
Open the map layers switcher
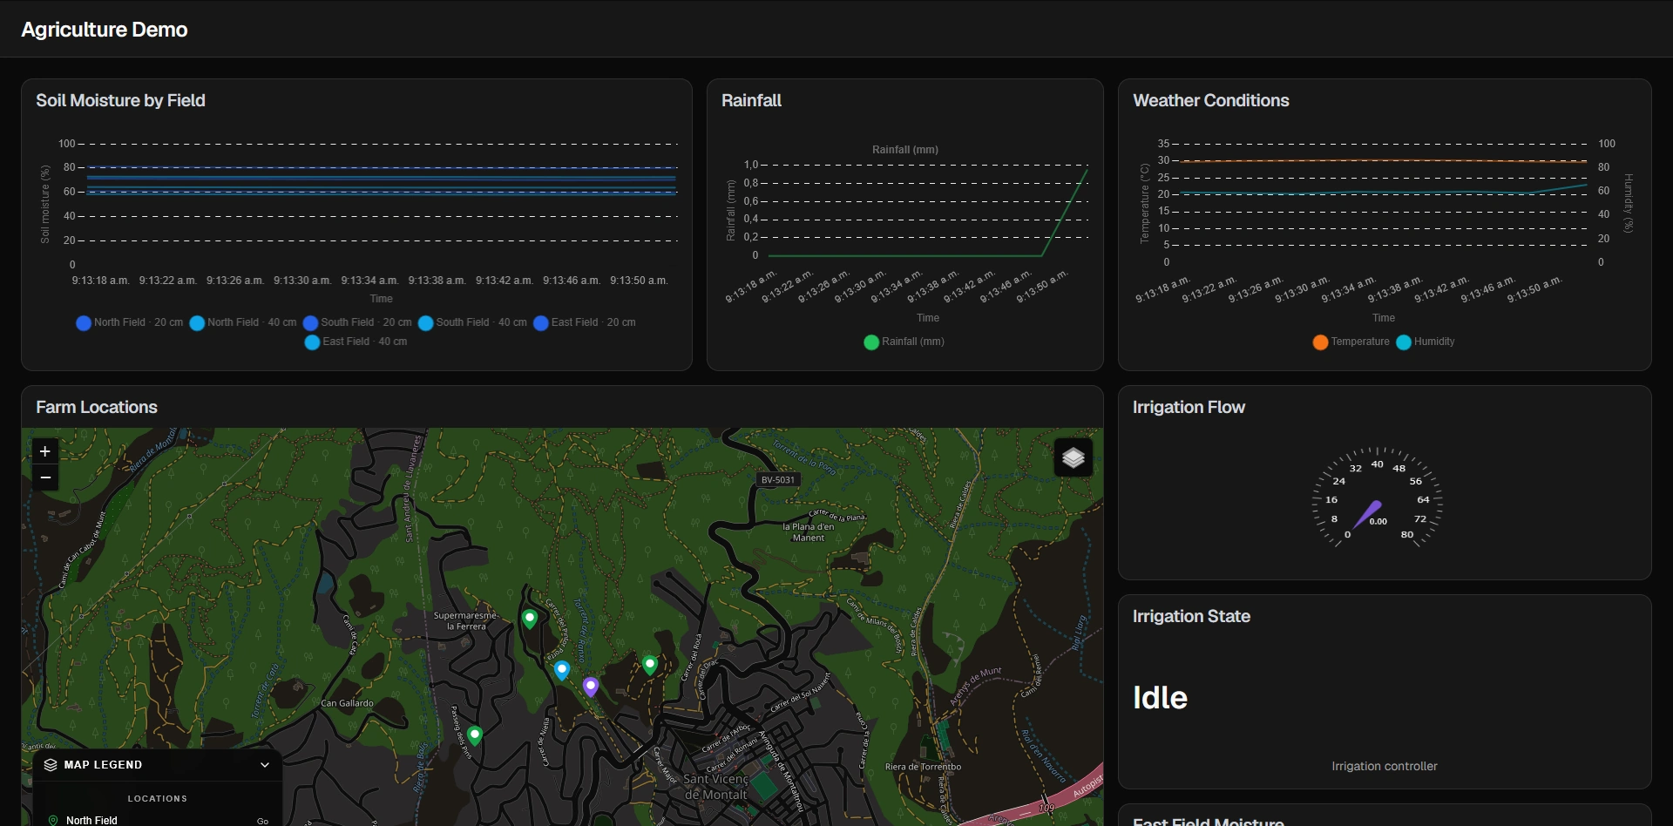[x=1074, y=457]
